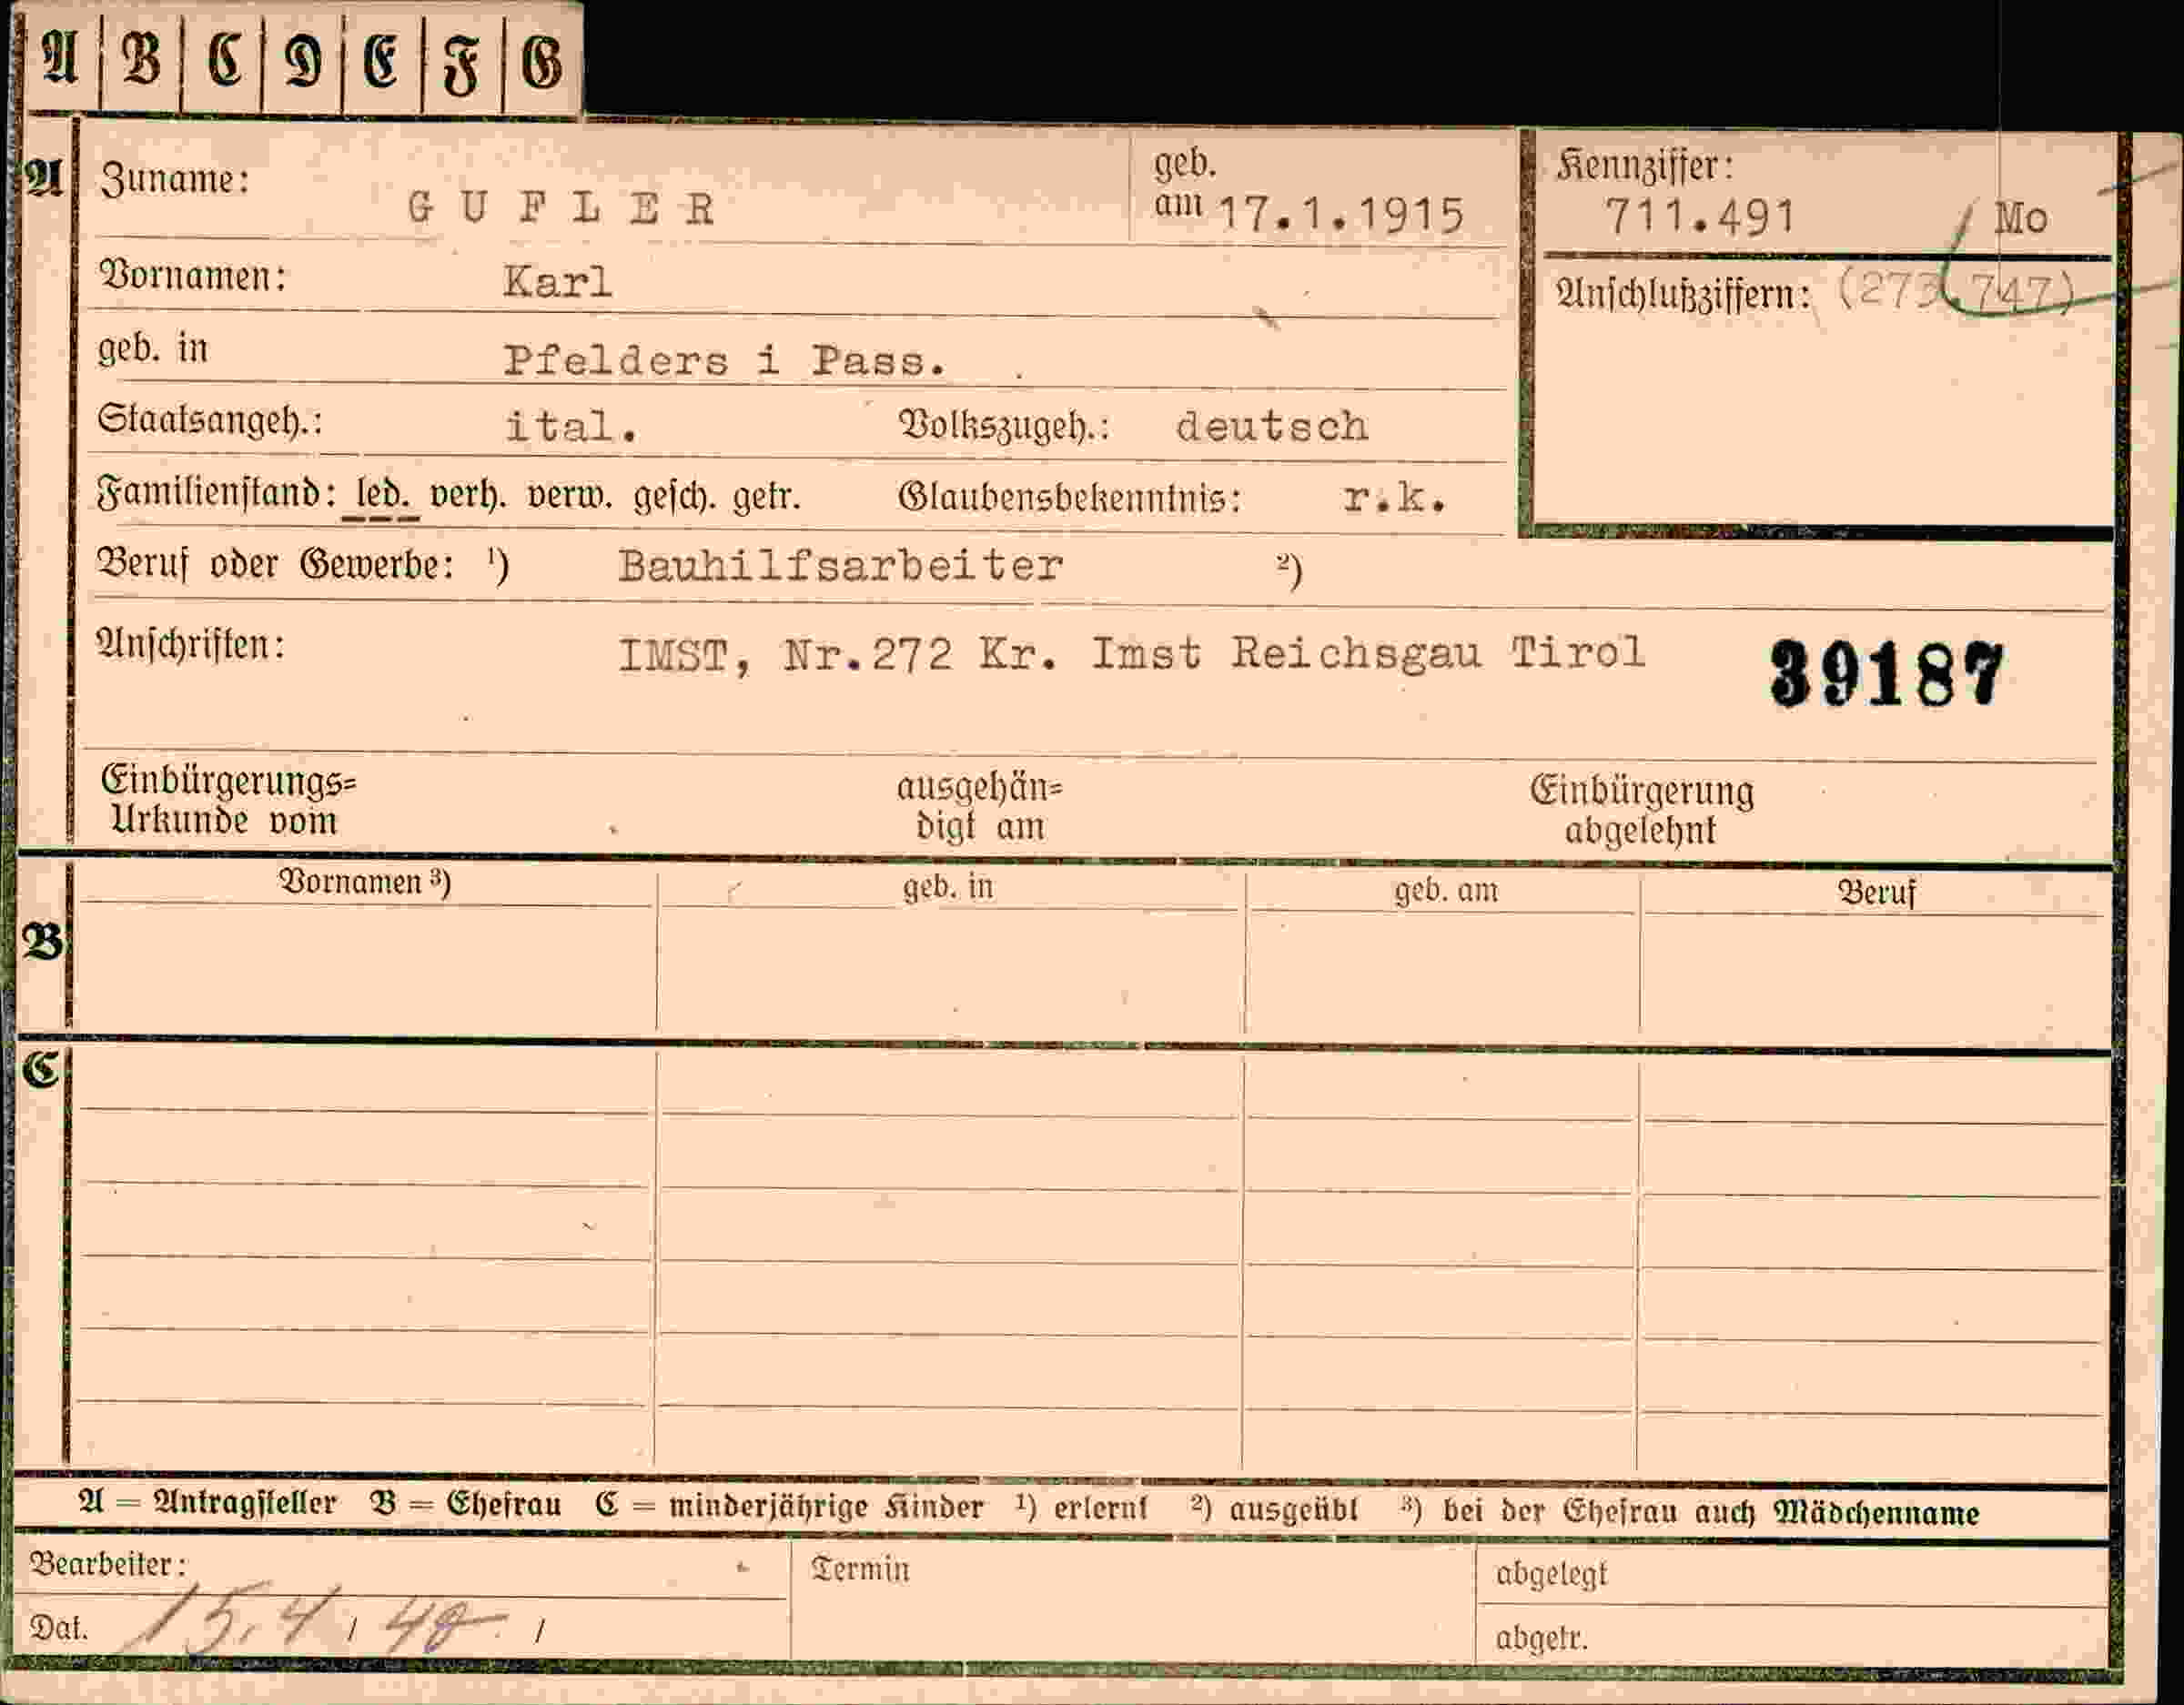Viewport: 2184px width, 1705px height.
Task: Click the Glaubensbekenntnis label
Action: pos(1069,498)
